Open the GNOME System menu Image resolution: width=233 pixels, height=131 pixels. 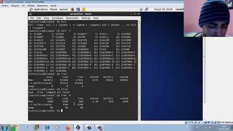click(x=64, y=9)
